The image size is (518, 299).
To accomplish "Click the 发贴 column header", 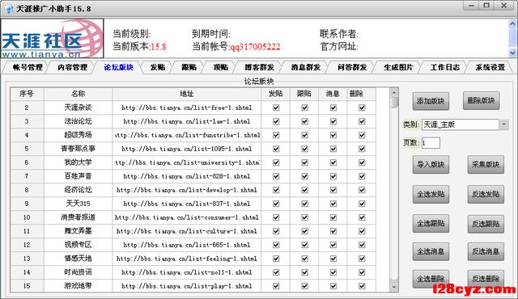I will click(x=275, y=94).
